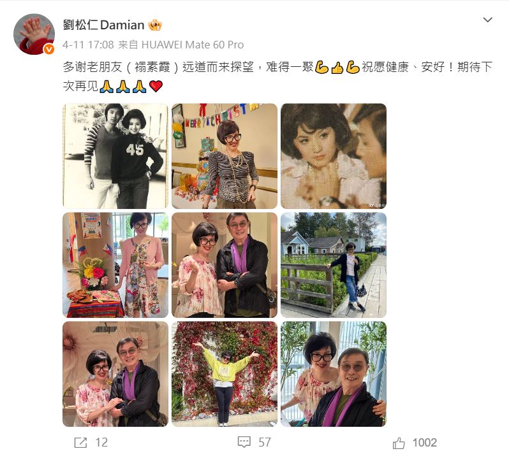Open black-and-white couple photo thumbnail
The image size is (509, 458).
(x=115, y=156)
